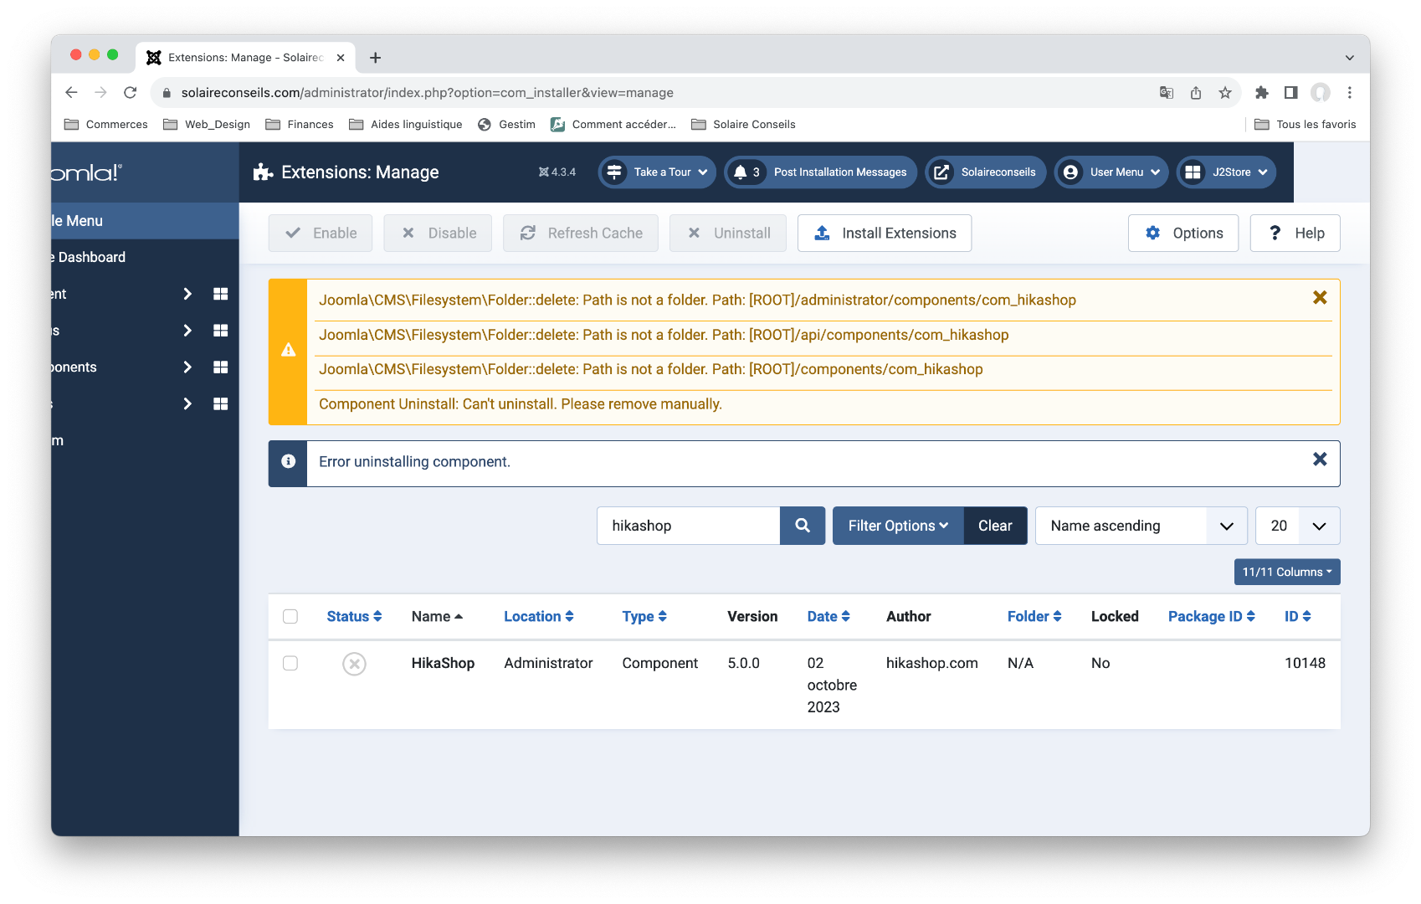Open the browser extensions puzzle icon

click(1262, 93)
